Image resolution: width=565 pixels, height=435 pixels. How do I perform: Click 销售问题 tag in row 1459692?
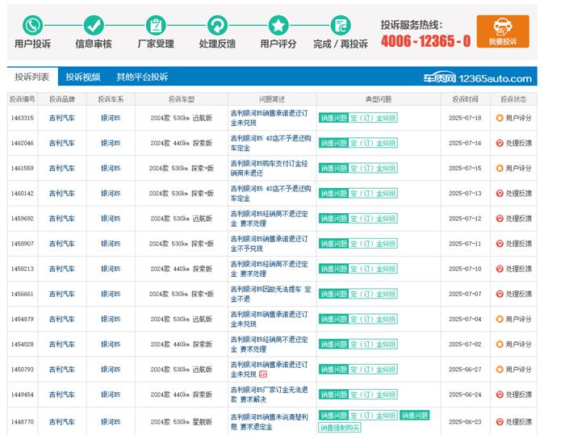pos(333,219)
